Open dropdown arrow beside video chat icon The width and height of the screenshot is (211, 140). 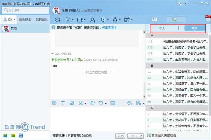[85, 19]
